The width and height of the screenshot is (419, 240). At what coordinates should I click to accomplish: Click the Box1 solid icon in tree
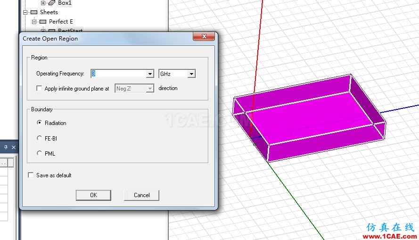(x=52, y=3)
